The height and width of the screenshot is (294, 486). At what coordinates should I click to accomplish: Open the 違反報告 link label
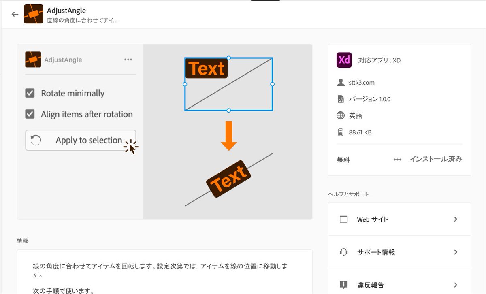(371, 285)
